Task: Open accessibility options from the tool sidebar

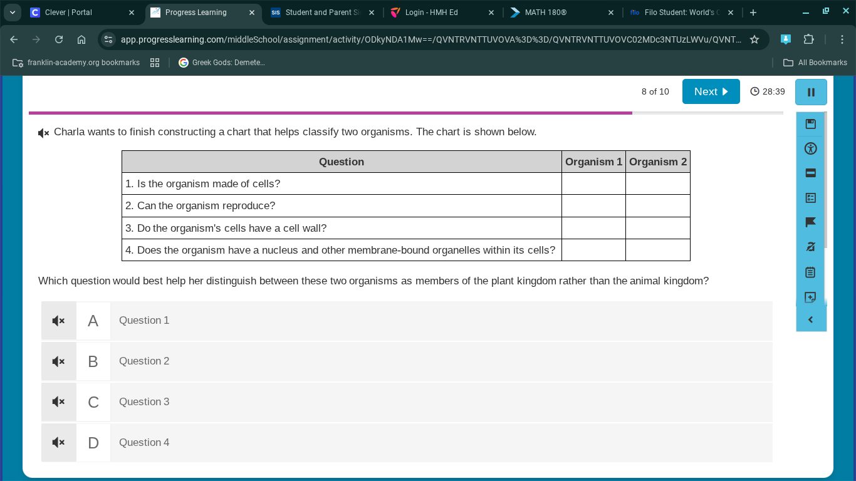Action: point(810,148)
